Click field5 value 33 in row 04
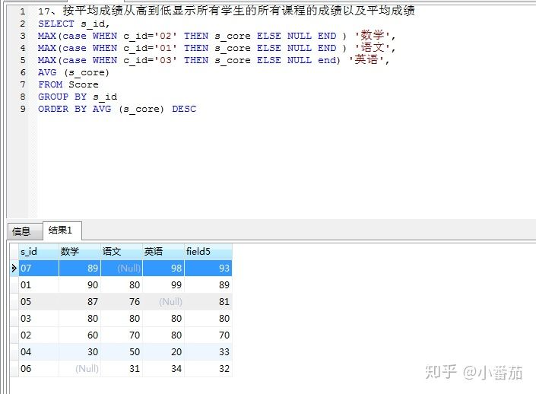Viewport: 536px width, 394px height. click(x=208, y=352)
